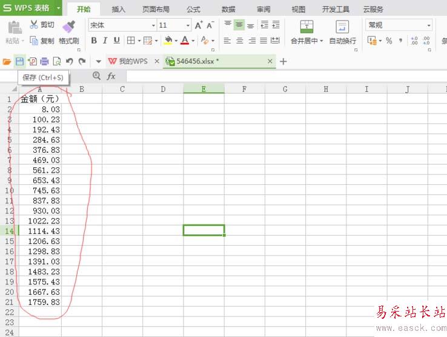
Task: Click the export to PDF icon
Action: click(32, 62)
